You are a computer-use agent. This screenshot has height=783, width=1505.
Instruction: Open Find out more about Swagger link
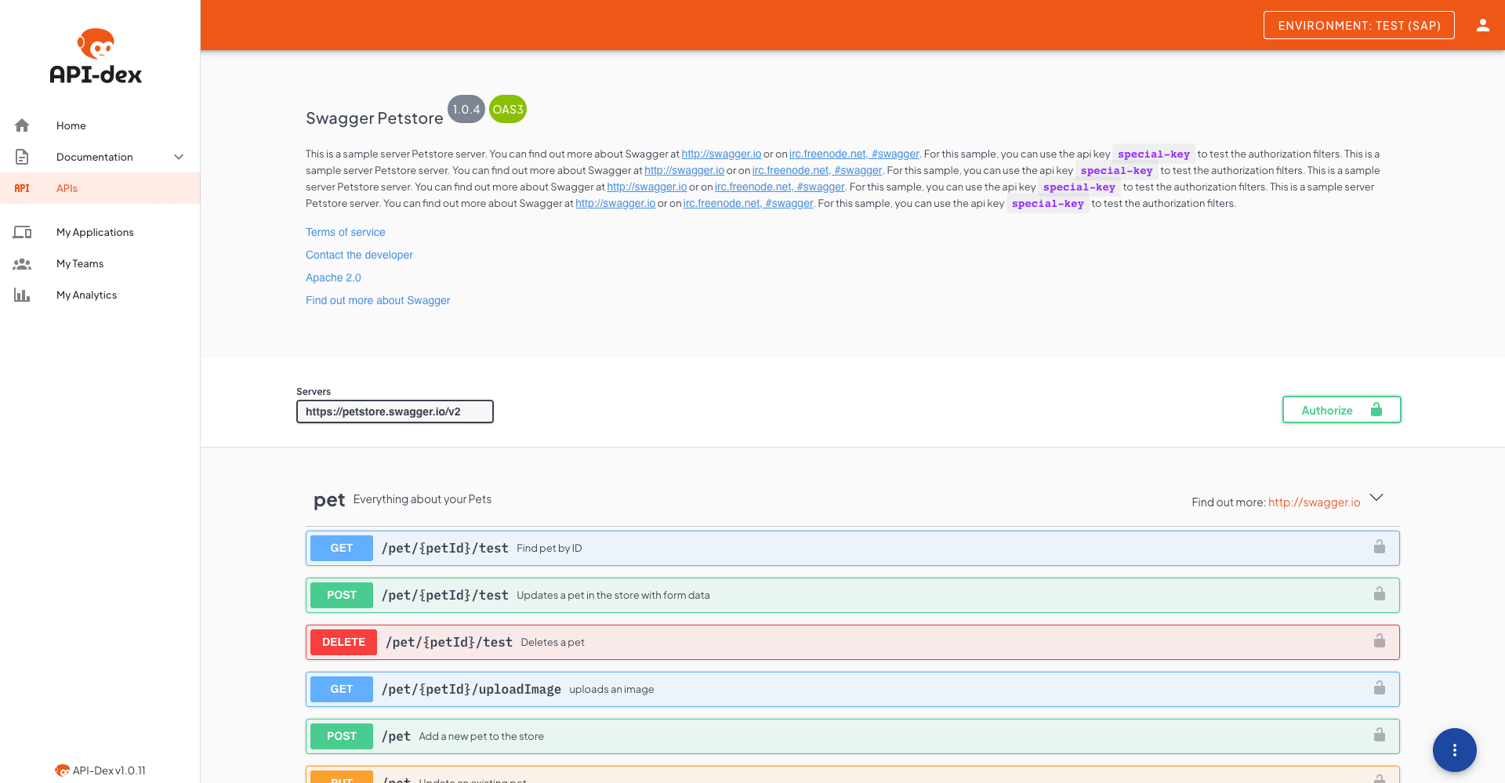(378, 300)
